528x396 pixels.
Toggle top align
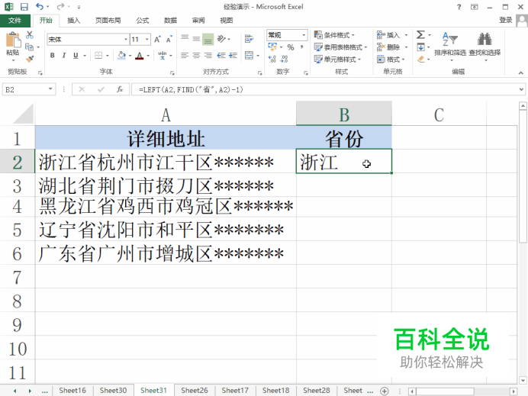tap(185, 39)
